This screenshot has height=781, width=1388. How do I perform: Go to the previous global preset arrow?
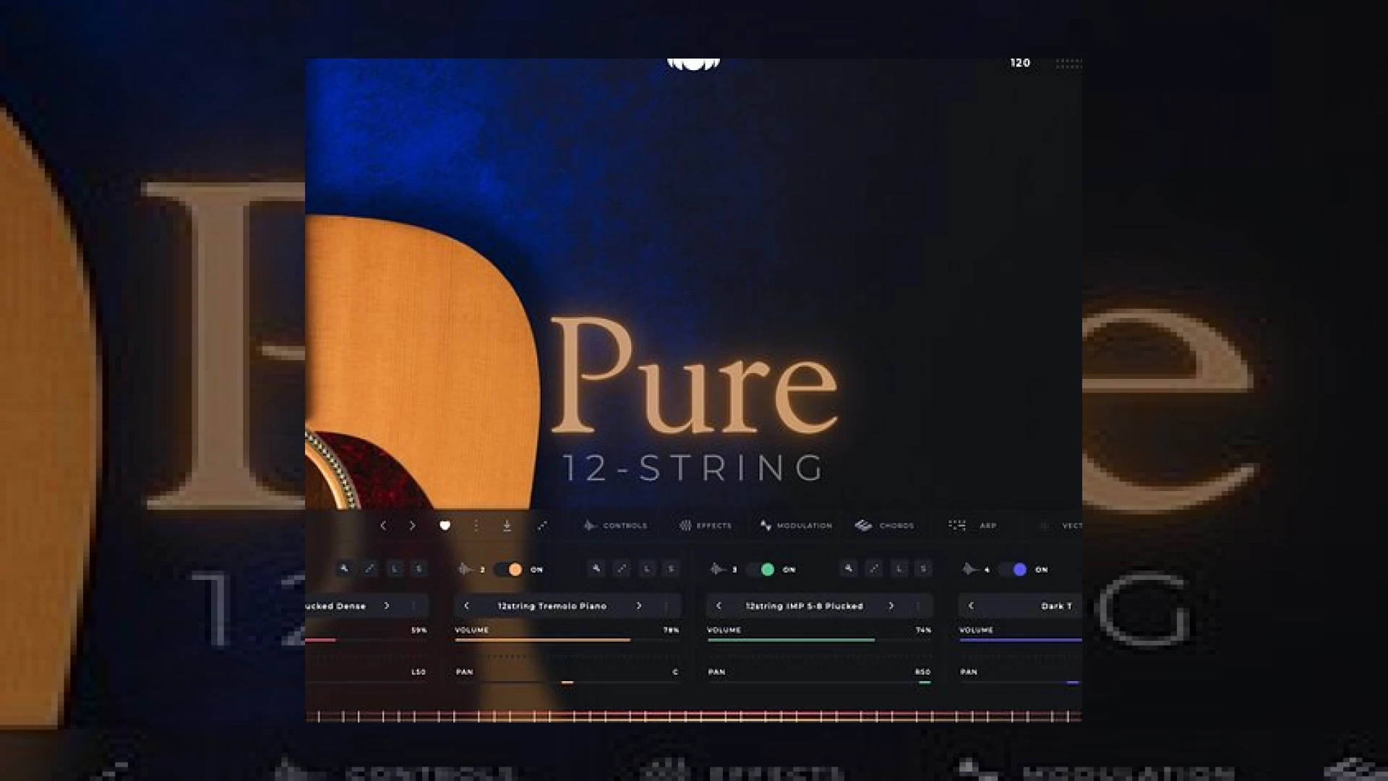(383, 526)
